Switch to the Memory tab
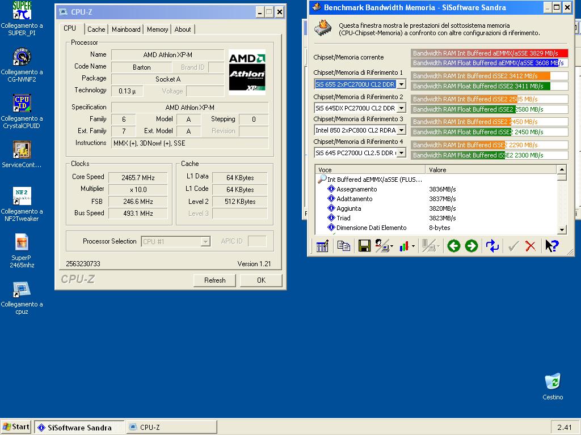Viewport: 581px width, 435px height. point(158,29)
